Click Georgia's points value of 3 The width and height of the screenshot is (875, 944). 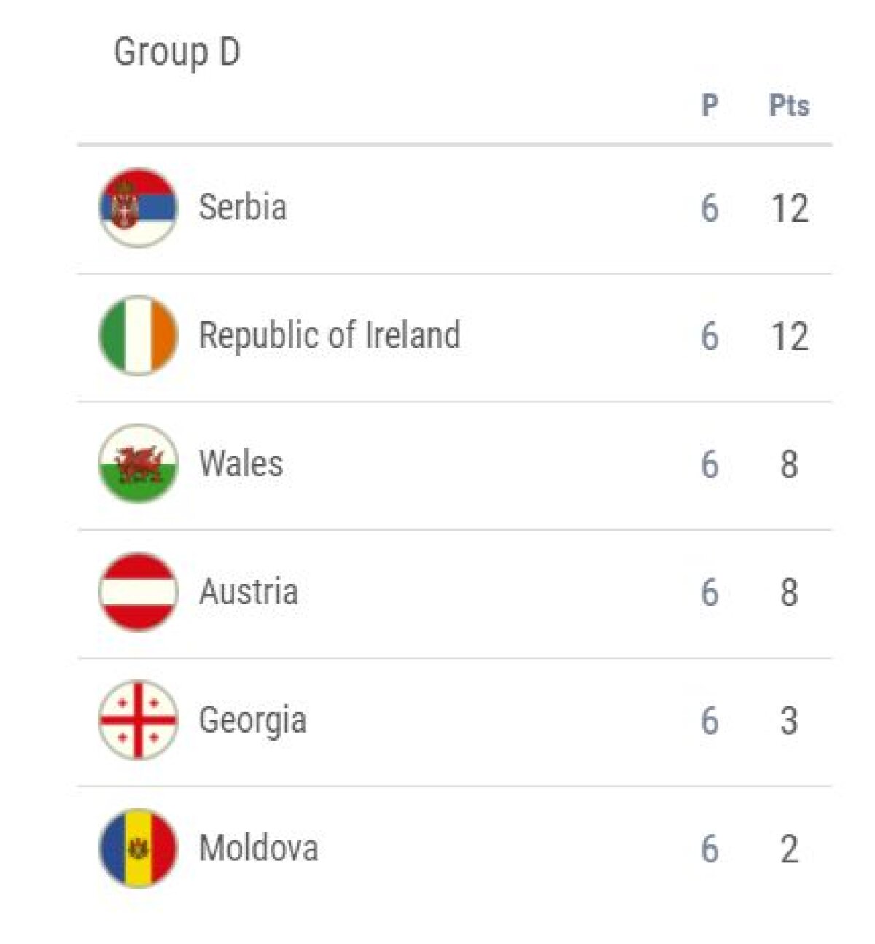pos(789,721)
